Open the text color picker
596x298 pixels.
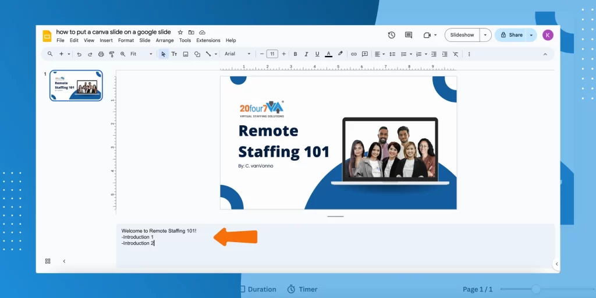coord(328,54)
